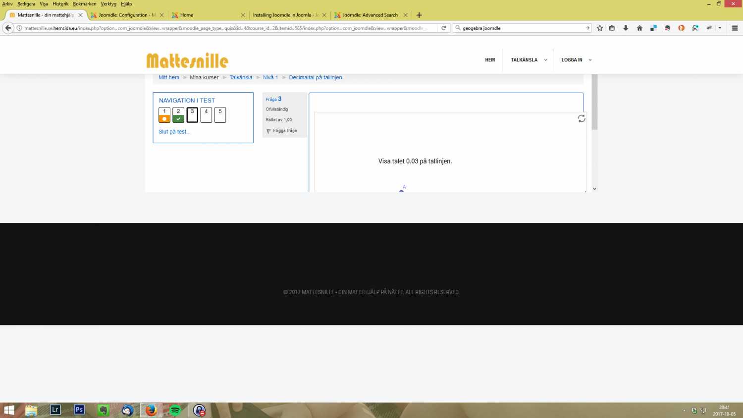Image resolution: width=743 pixels, height=418 pixels.
Task: Go back with the browser back arrow
Action: [x=8, y=28]
